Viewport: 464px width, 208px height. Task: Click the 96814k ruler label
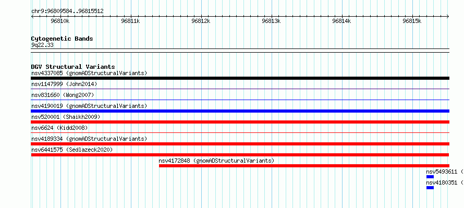click(x=342, y=21)
